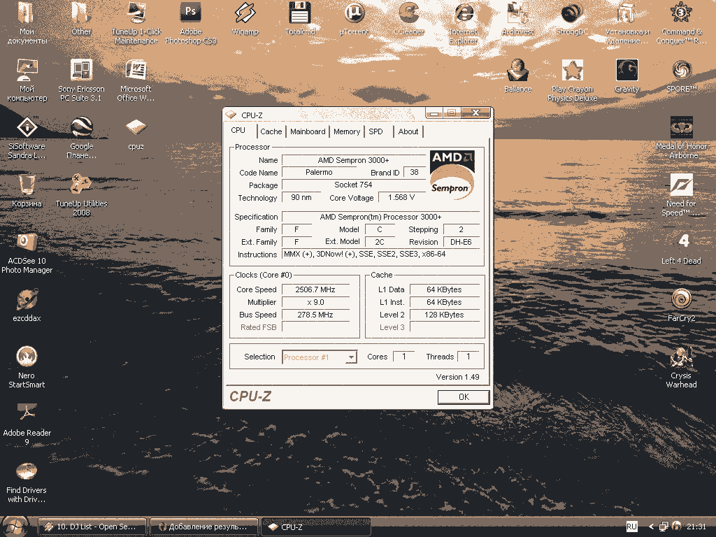716x537 pixels.
Task: Switch to the DJ List taskbar window
Action: 93,527
